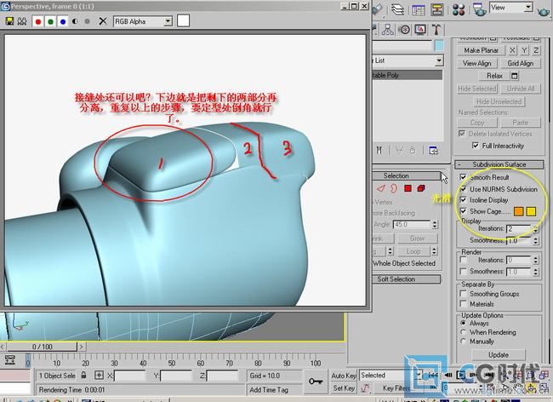The image size is (553, 402).
Task: Toggle the Show Cage checkbox
Action: pyautogui.click(x=463, y=211)
